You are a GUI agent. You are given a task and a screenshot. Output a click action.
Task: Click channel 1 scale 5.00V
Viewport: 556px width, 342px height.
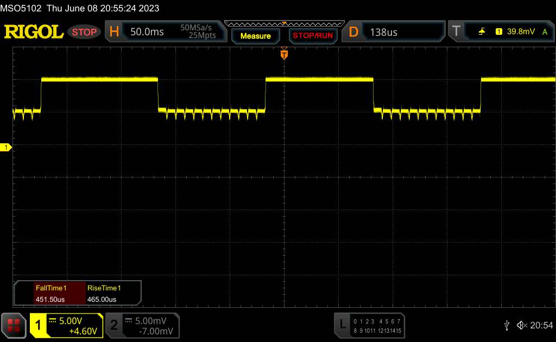pyautogui.click(x=71, y=321)
